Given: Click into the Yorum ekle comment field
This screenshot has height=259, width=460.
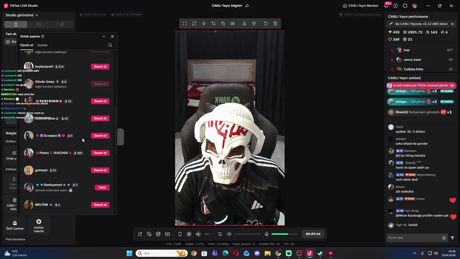Looking at the screenshot, I should 413,238.
